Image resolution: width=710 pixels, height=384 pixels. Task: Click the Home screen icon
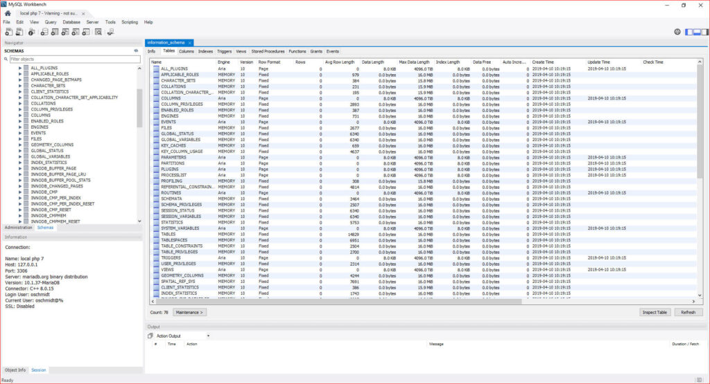tap(8, 13)
